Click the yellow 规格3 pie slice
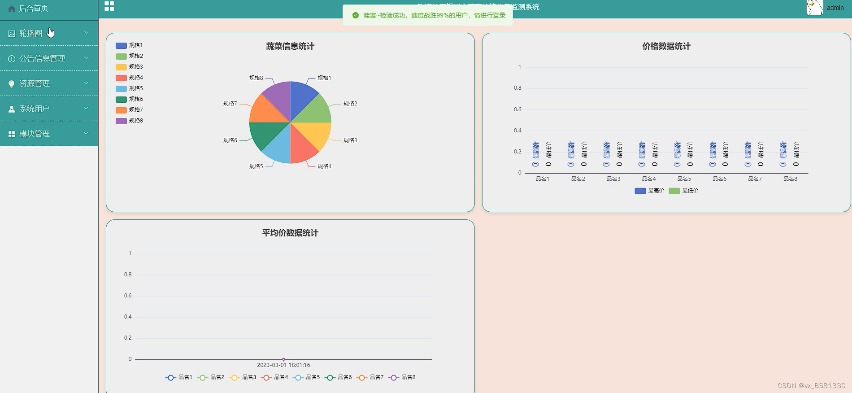The height and width of the screenshot is (393, 852). (x=316, y=133)
